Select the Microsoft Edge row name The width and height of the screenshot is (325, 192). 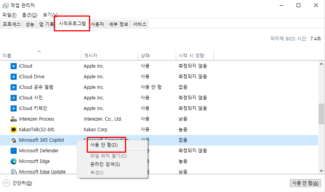34,161
